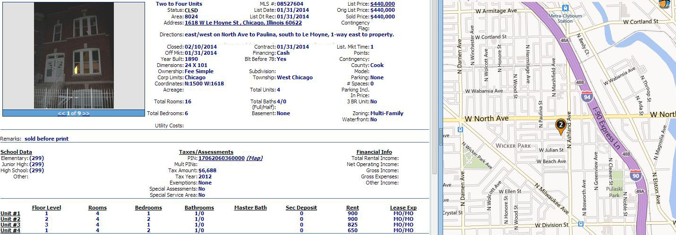Click the remarks text 'sold before print'

[46, 139]
